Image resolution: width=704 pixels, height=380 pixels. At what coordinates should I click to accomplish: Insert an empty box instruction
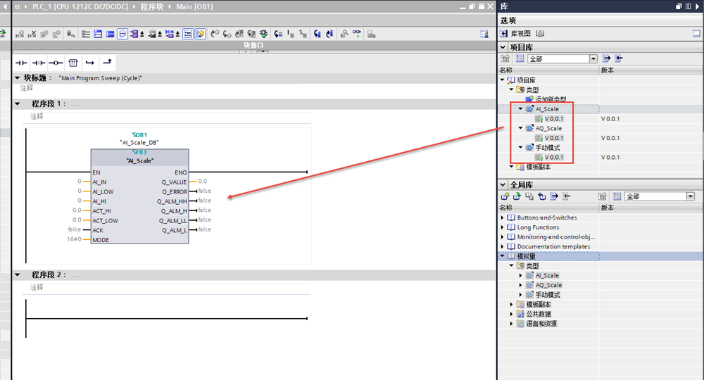coord(73,63)
